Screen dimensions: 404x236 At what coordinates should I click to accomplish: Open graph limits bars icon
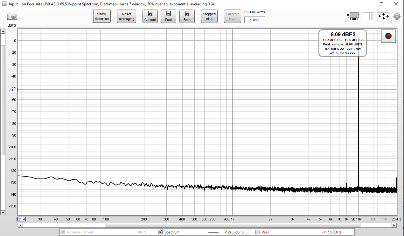coord(368,16)
